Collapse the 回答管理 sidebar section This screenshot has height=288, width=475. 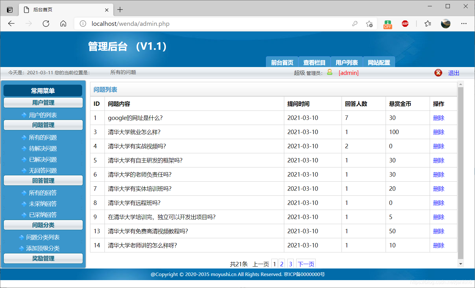43,181
